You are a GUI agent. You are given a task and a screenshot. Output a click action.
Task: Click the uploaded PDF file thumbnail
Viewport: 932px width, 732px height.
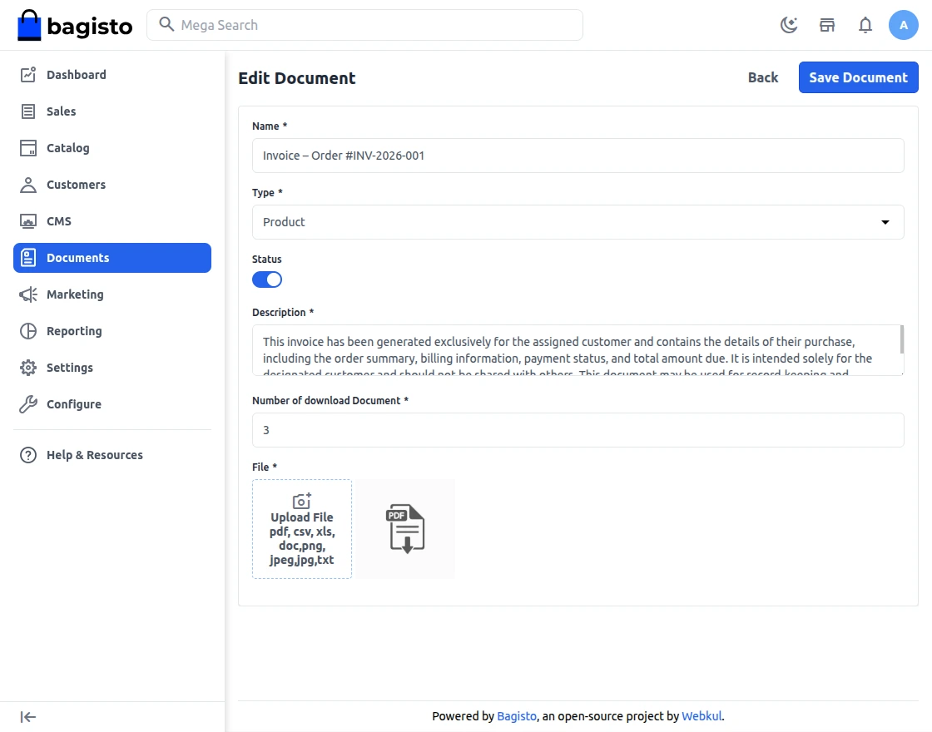pos(405,529)
